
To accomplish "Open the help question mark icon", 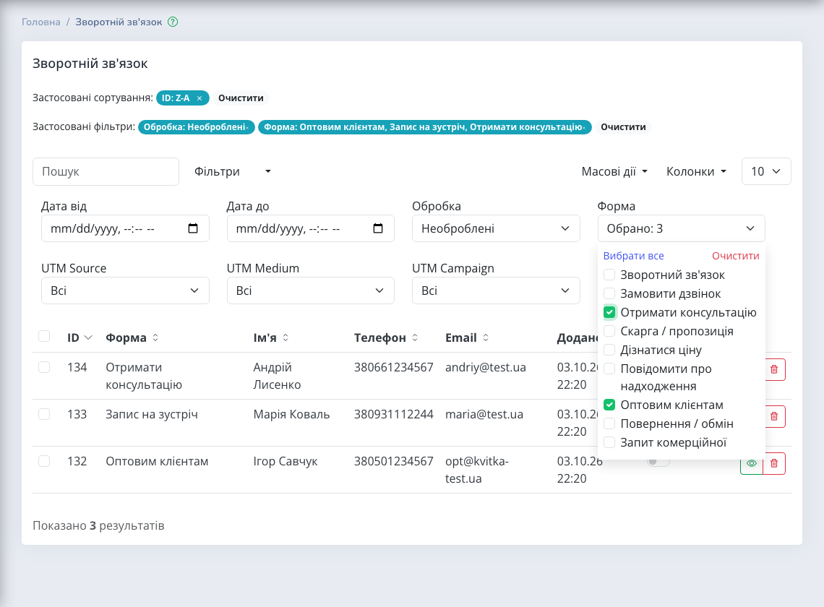I will point(173,22).
